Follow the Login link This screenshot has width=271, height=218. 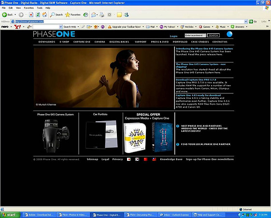(173, 36)
